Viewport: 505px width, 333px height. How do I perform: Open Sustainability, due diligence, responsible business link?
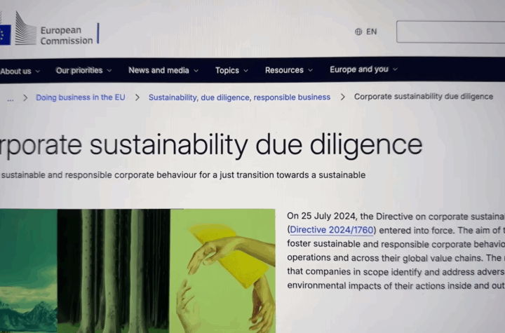239,97
